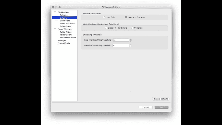Select the Folder Windows category
Image resolution: width=222 pixels, height=125 pixels.
[x=64, y=29]
